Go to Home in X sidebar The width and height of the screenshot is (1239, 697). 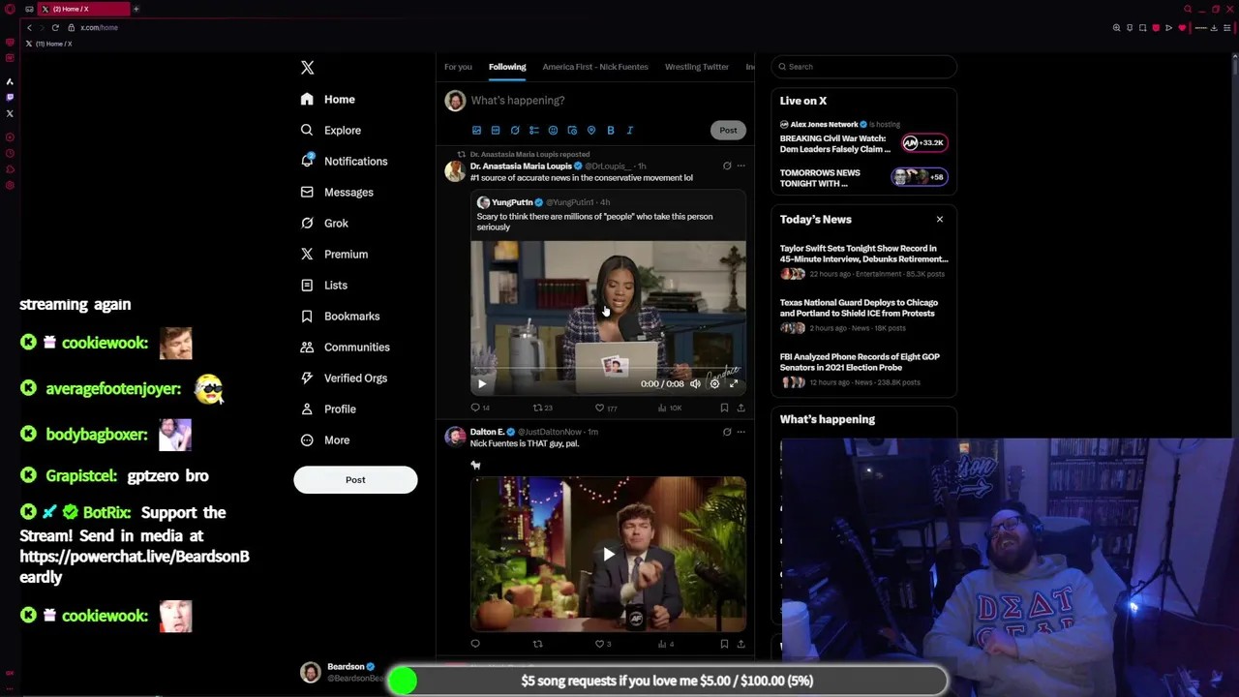(x=328, y=100)
